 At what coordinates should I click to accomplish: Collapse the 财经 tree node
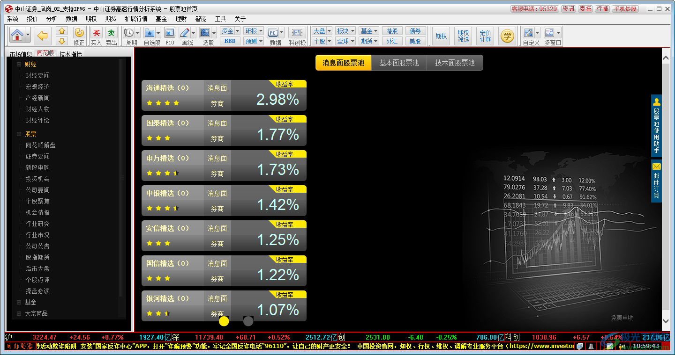(19, 65)
